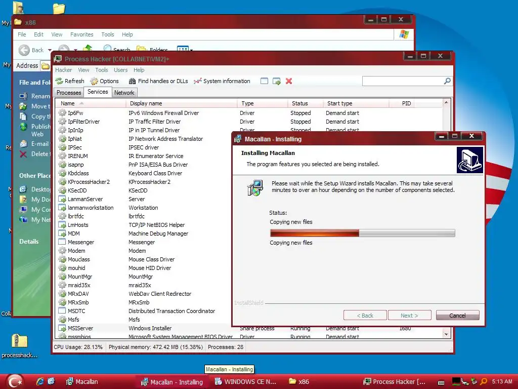Open the Tools menu in Process Hacker
518x389 pixels.
tap(101, 70)
